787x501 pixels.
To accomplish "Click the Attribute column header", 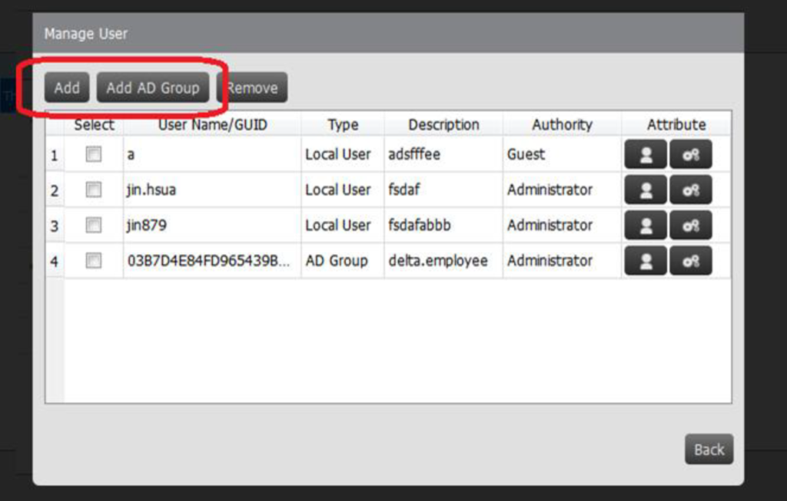I will tap(676, 124).
